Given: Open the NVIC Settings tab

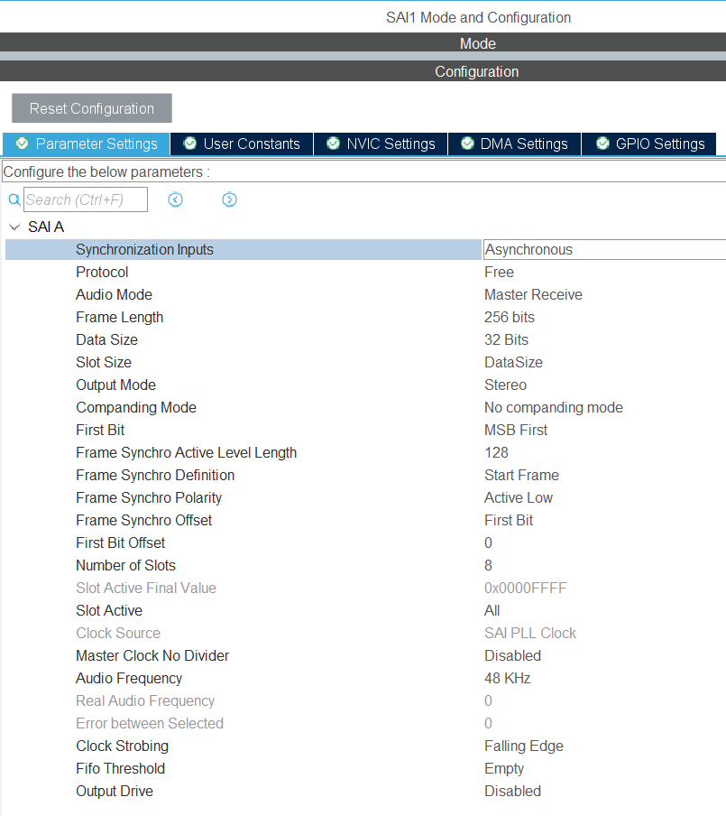Looking at the screenshot, I should coord(381,144).
